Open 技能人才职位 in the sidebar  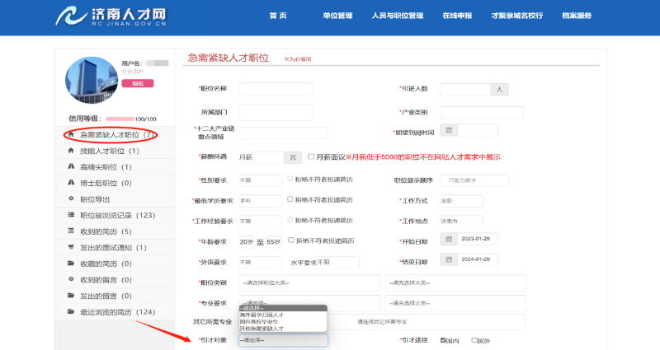(109, 152)
